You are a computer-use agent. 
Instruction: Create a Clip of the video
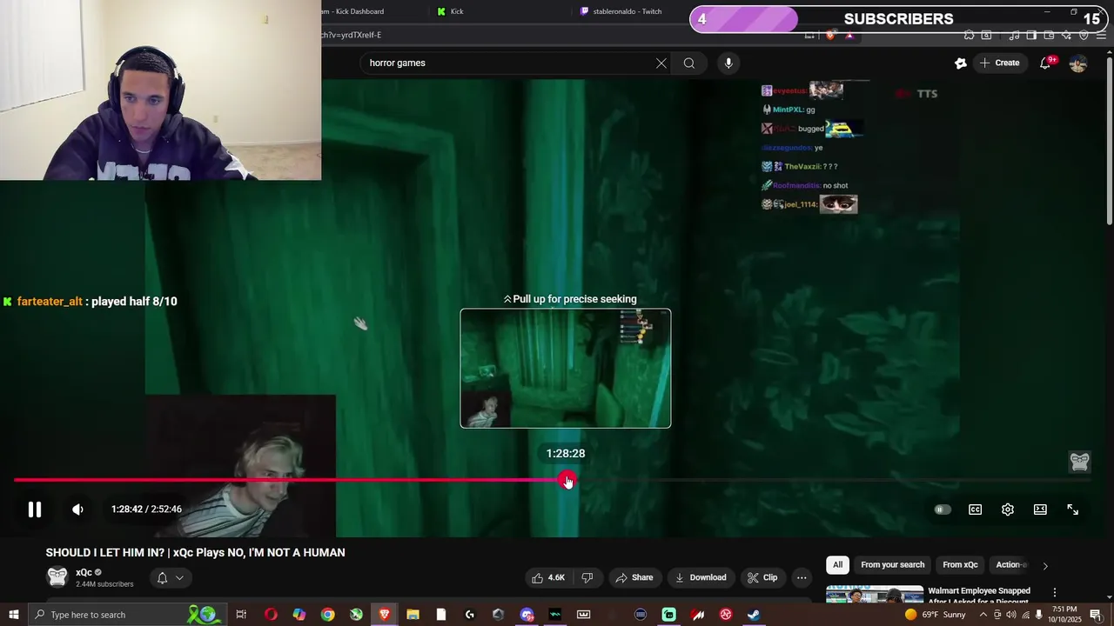click(x=762, y=577)
